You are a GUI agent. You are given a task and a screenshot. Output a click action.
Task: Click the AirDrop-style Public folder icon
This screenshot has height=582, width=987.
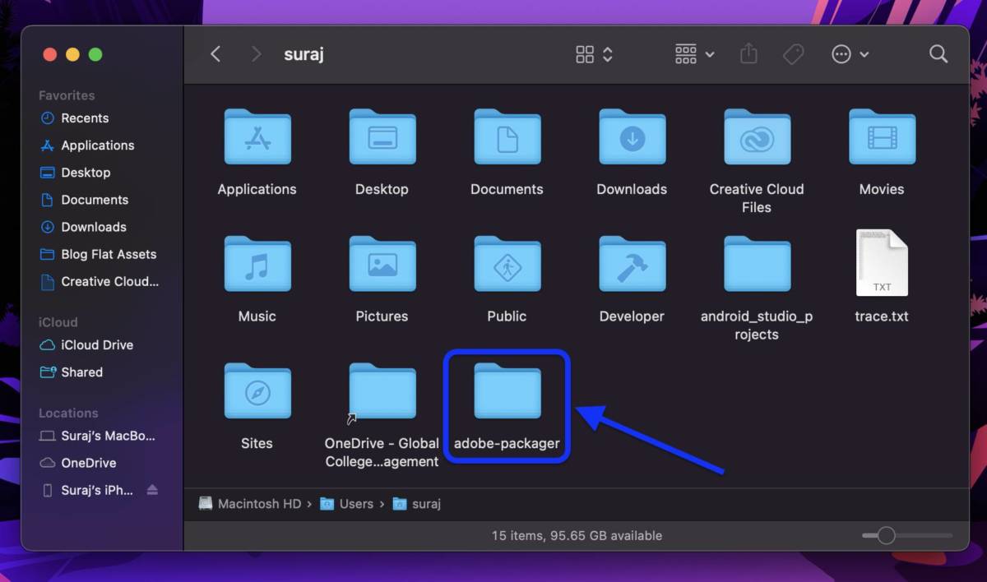pos(507,263)
